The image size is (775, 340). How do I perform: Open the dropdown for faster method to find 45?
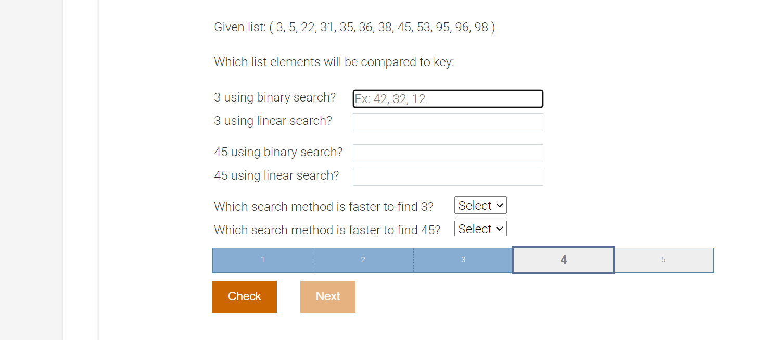click(480, 228)
